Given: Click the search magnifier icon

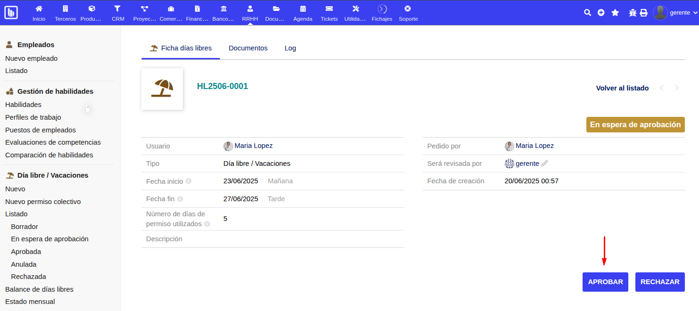Looking at the screenshot, I should coord(587,13).
